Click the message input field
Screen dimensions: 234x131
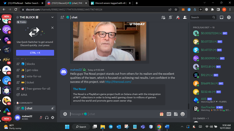(113, 114)
